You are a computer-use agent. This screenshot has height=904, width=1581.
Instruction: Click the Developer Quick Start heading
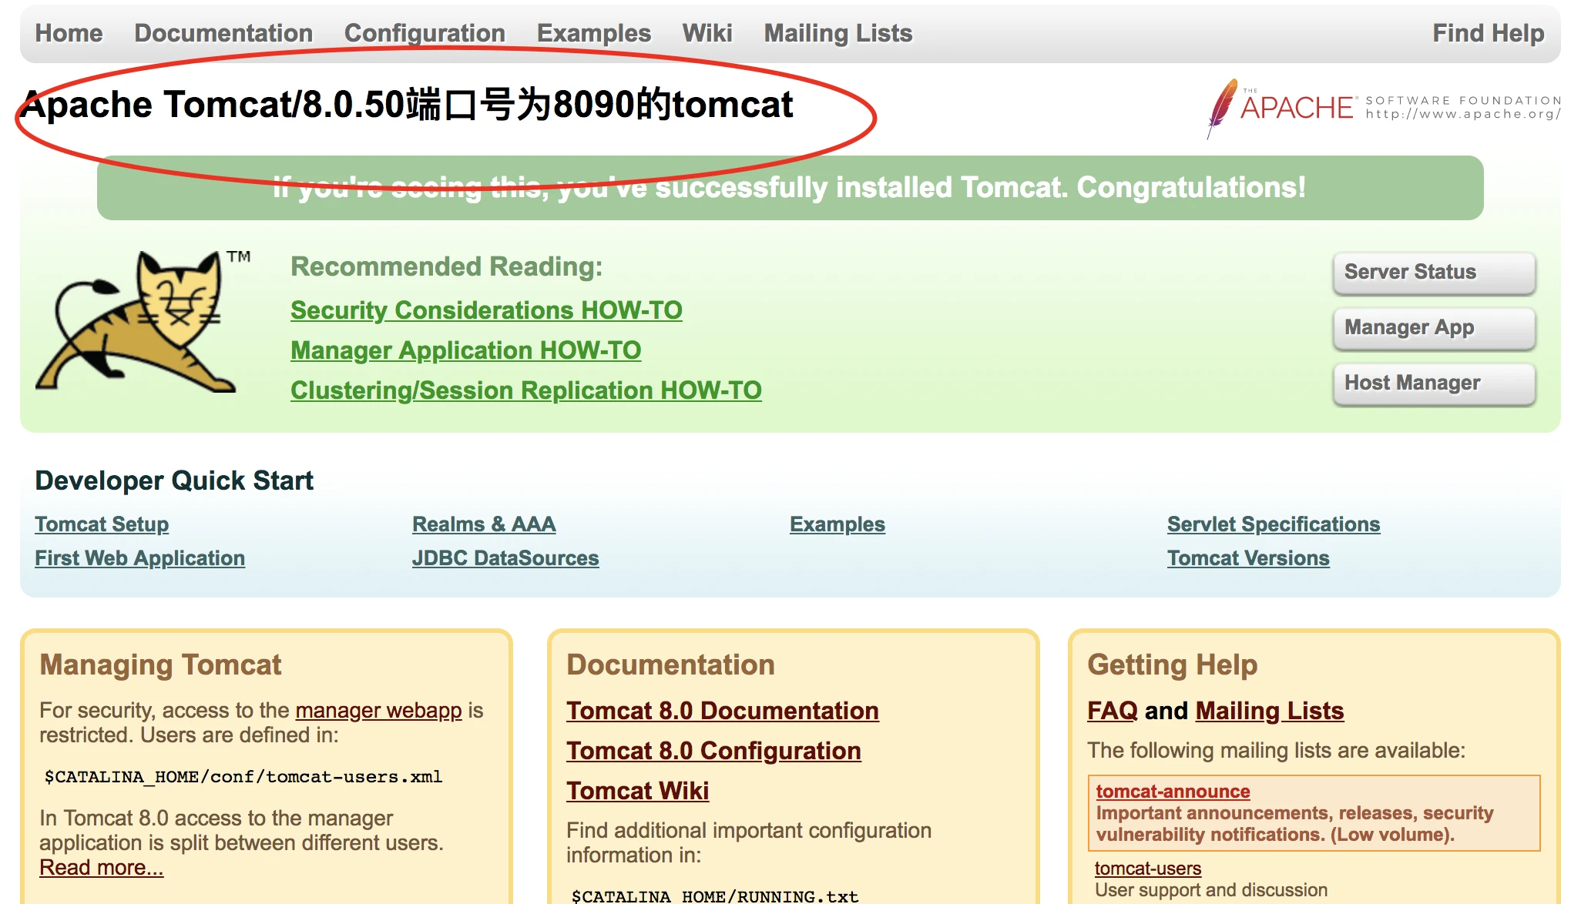click(174, 480)
